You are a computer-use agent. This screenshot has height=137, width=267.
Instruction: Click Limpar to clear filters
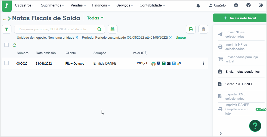point(181,38)
